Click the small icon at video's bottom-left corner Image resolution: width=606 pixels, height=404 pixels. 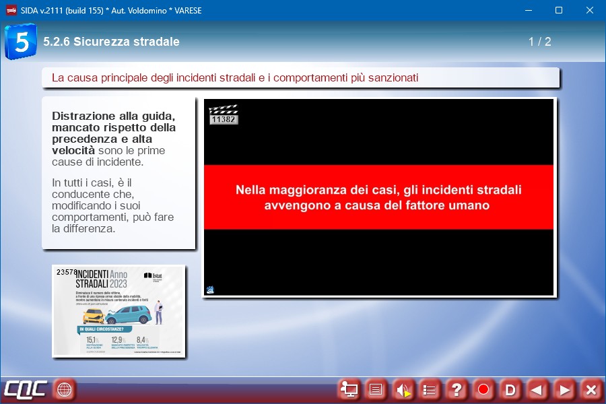point(210,290)
